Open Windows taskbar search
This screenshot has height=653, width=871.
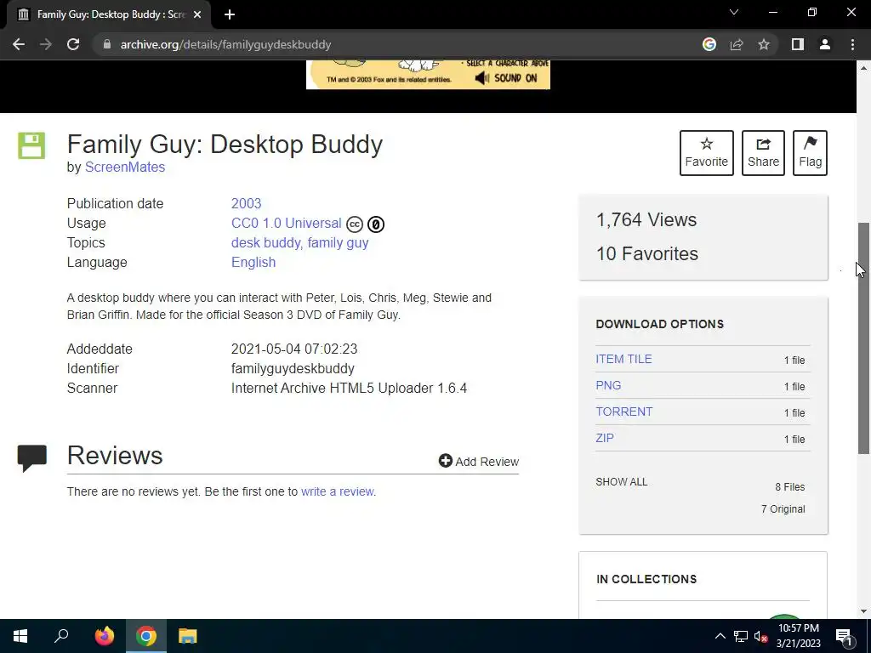61,636
